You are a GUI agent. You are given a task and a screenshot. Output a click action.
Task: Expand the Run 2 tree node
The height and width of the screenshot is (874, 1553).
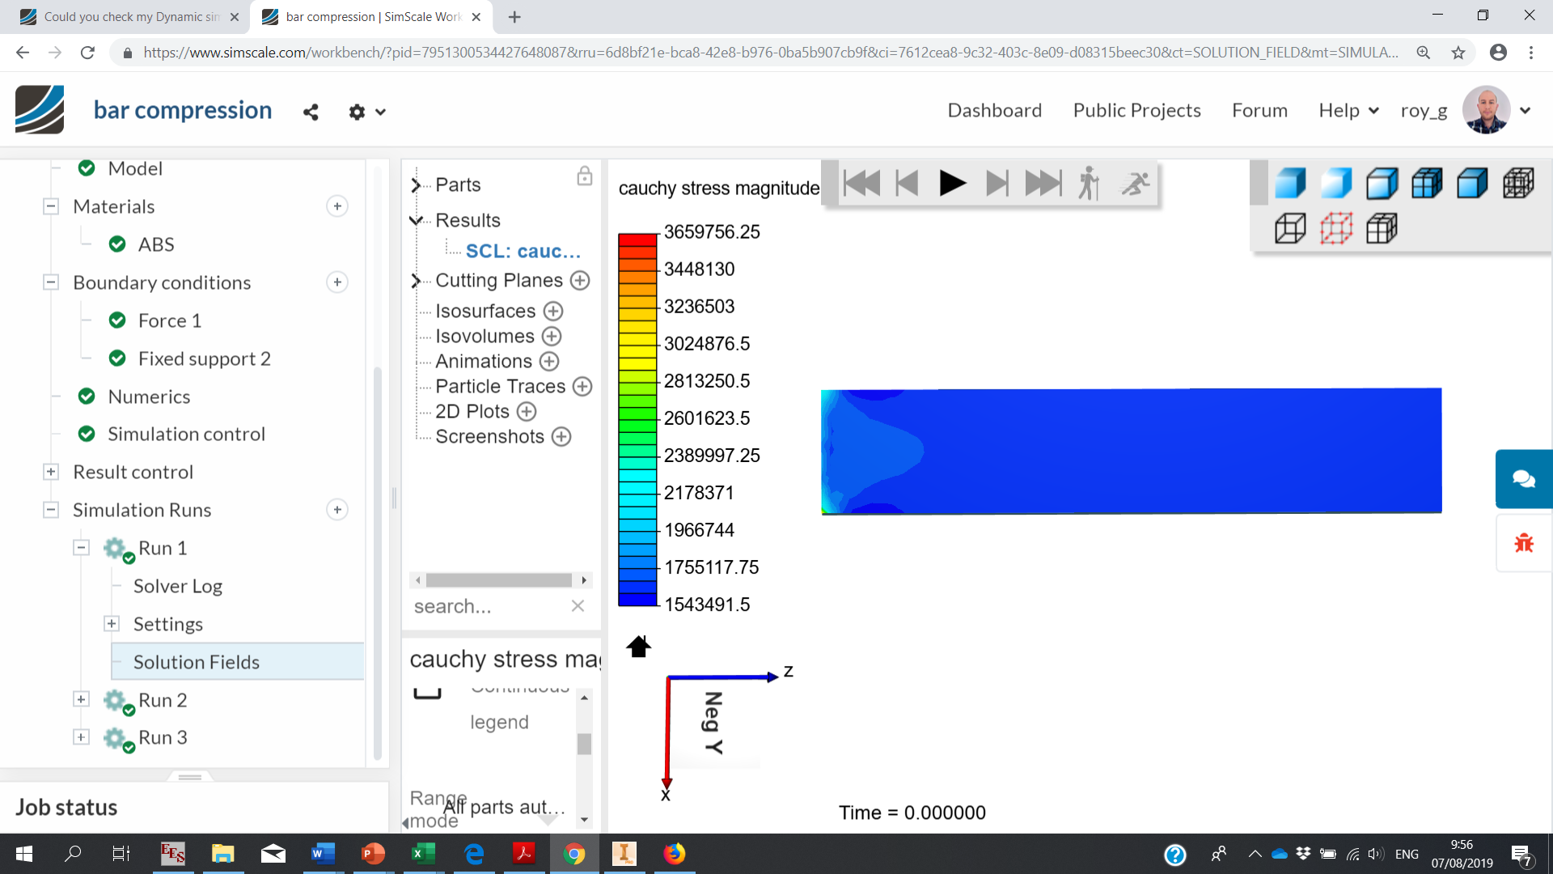coord(81,699)
